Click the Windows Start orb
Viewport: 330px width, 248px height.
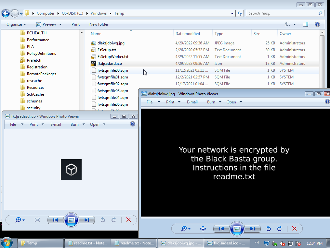[x=7, y=243]
